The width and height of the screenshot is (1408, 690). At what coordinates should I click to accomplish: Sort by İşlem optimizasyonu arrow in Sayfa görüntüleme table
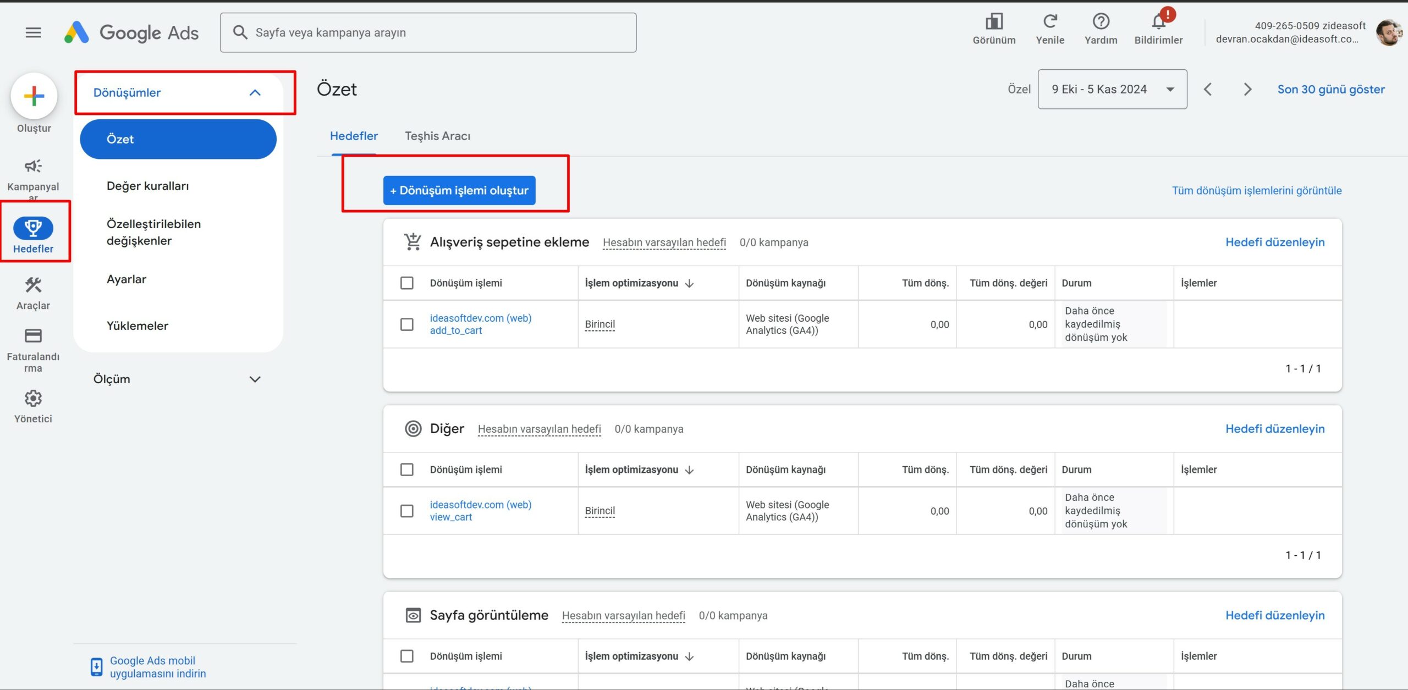[690, 656]
